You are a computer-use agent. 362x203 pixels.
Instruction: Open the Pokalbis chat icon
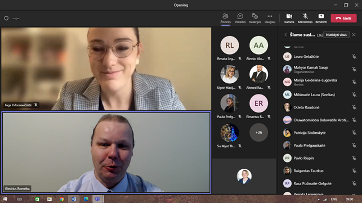tap(240, 18)
